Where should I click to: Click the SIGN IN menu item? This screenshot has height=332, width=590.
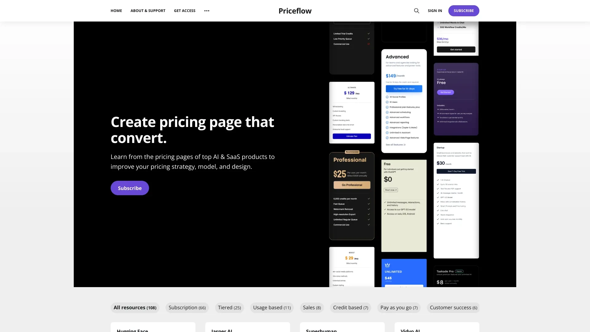[x=435, y=10]
